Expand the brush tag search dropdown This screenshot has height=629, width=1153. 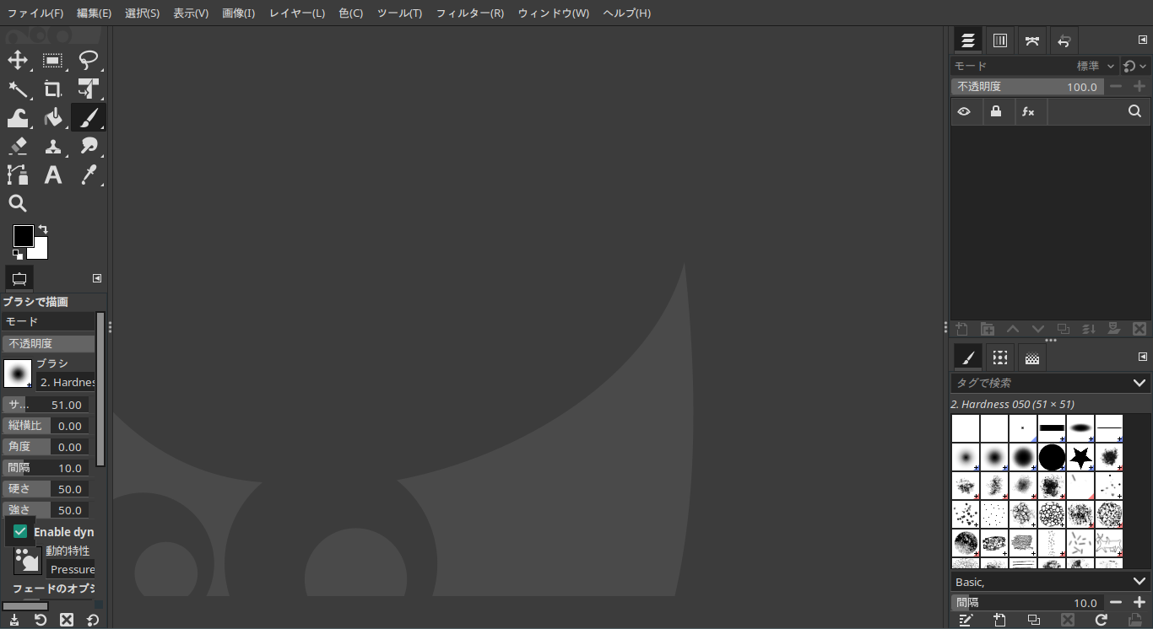[1139, 383]
